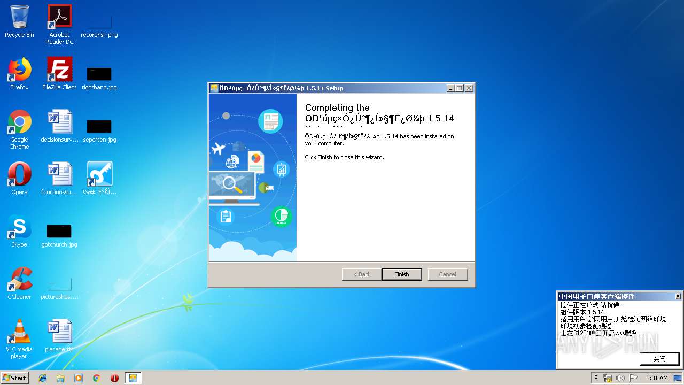Click the 2:31 AM system clock

[657, 378]
